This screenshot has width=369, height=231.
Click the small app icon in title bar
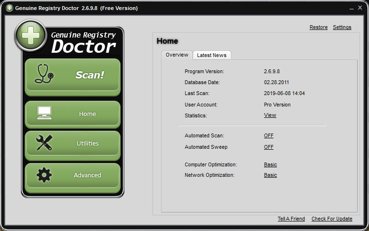click(x=9, y=8)
